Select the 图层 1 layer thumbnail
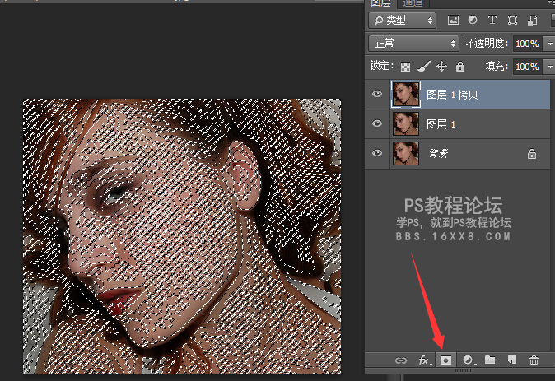This screenshot has width=555, height=381. click(407, 123)
